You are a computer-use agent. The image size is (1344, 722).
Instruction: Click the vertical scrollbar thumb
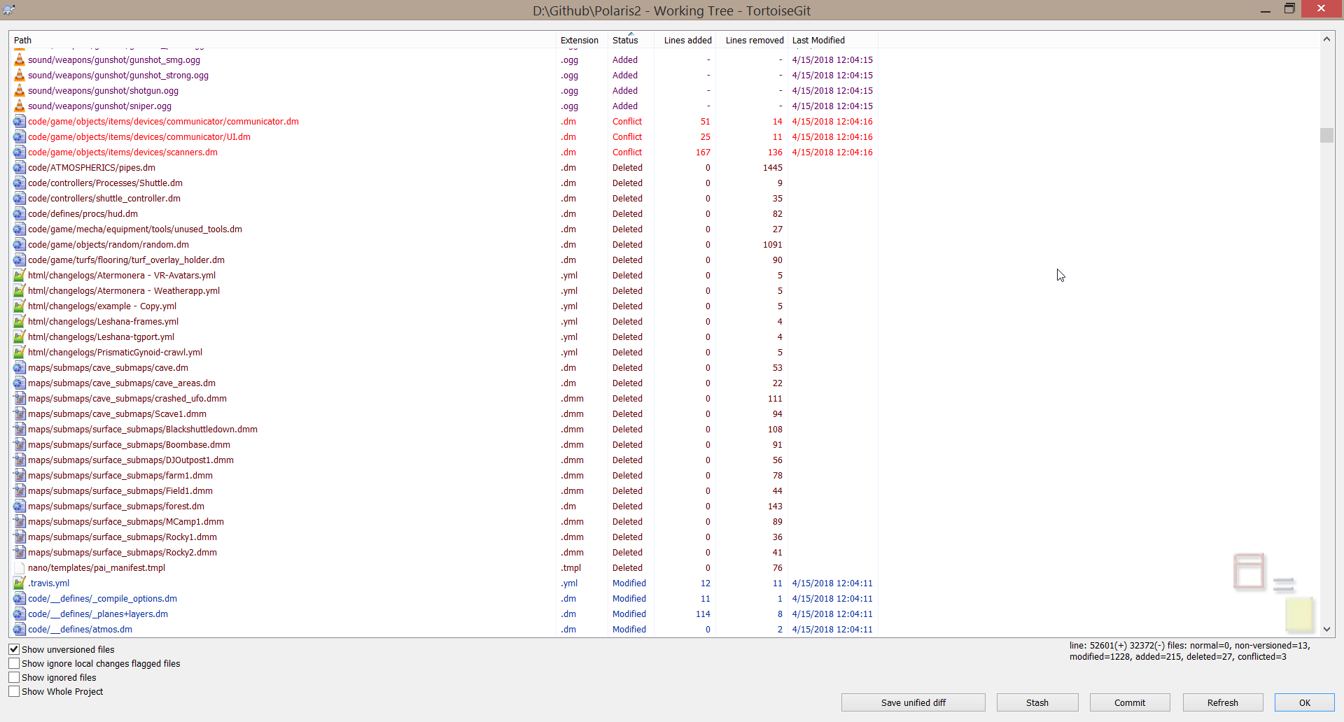click(1326, 135)
